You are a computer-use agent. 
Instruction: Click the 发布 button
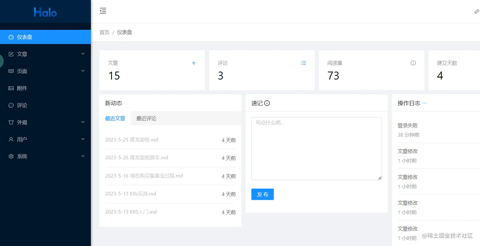(x=263, y=194)
